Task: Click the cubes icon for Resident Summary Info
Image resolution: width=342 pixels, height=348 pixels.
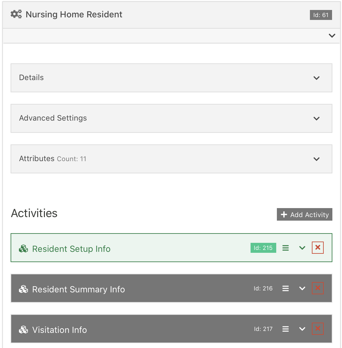Action: point(23,289)
